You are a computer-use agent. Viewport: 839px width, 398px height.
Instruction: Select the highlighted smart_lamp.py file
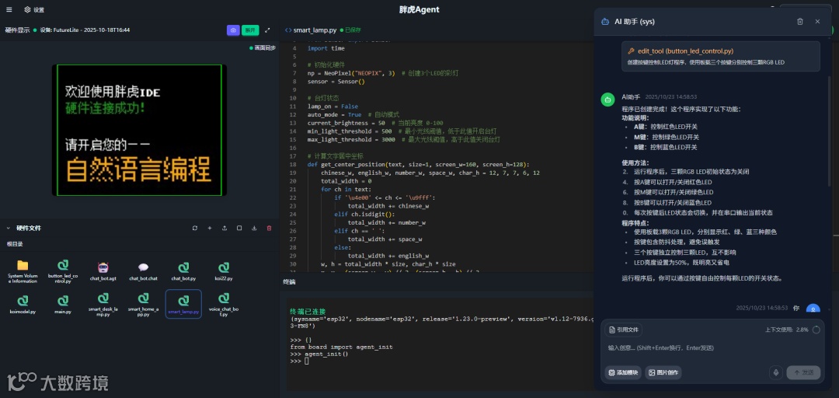(183, 304)
